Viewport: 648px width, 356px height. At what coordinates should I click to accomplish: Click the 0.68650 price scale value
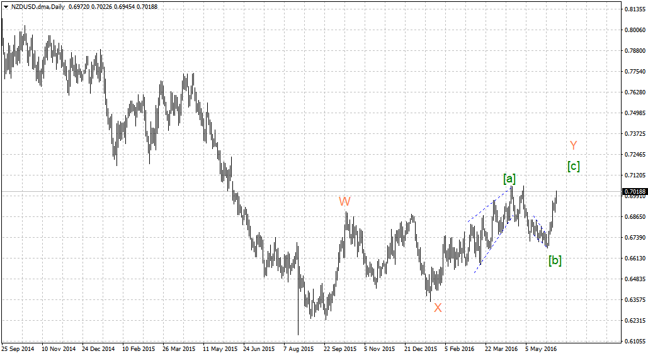635,217
